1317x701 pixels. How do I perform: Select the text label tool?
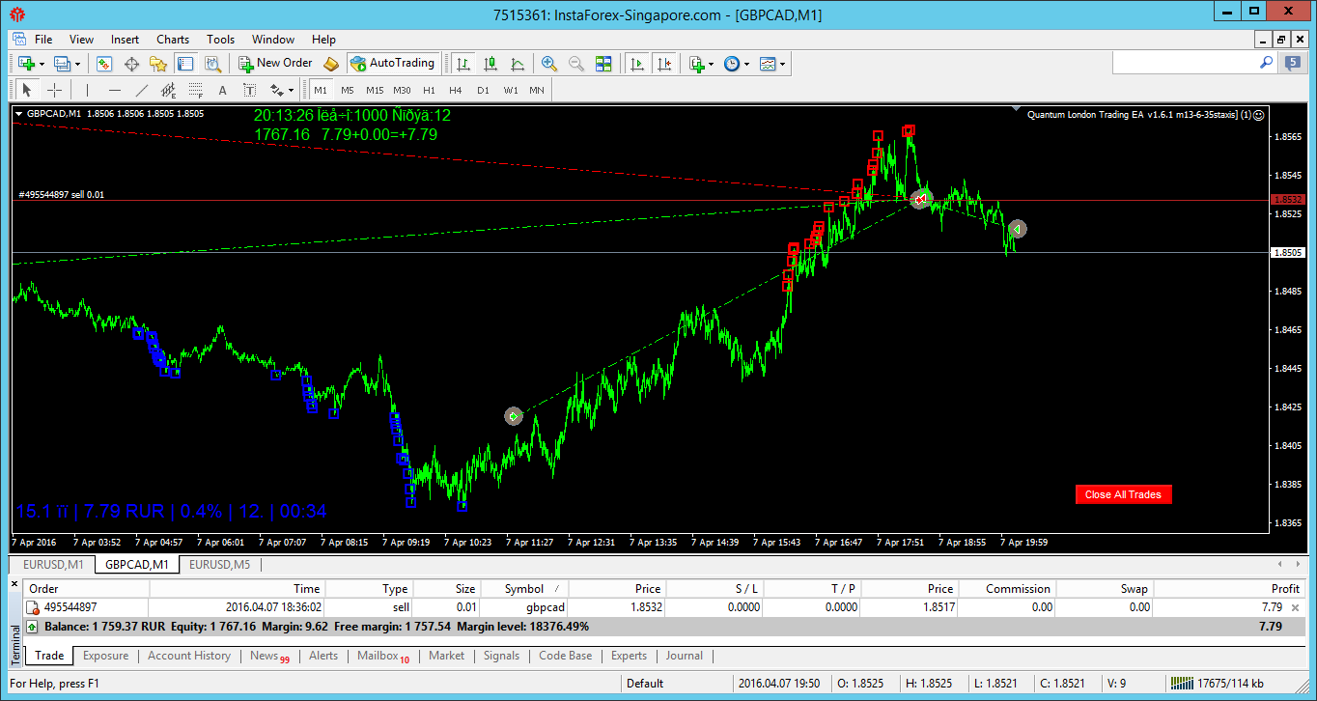click(x=249, y=90)
